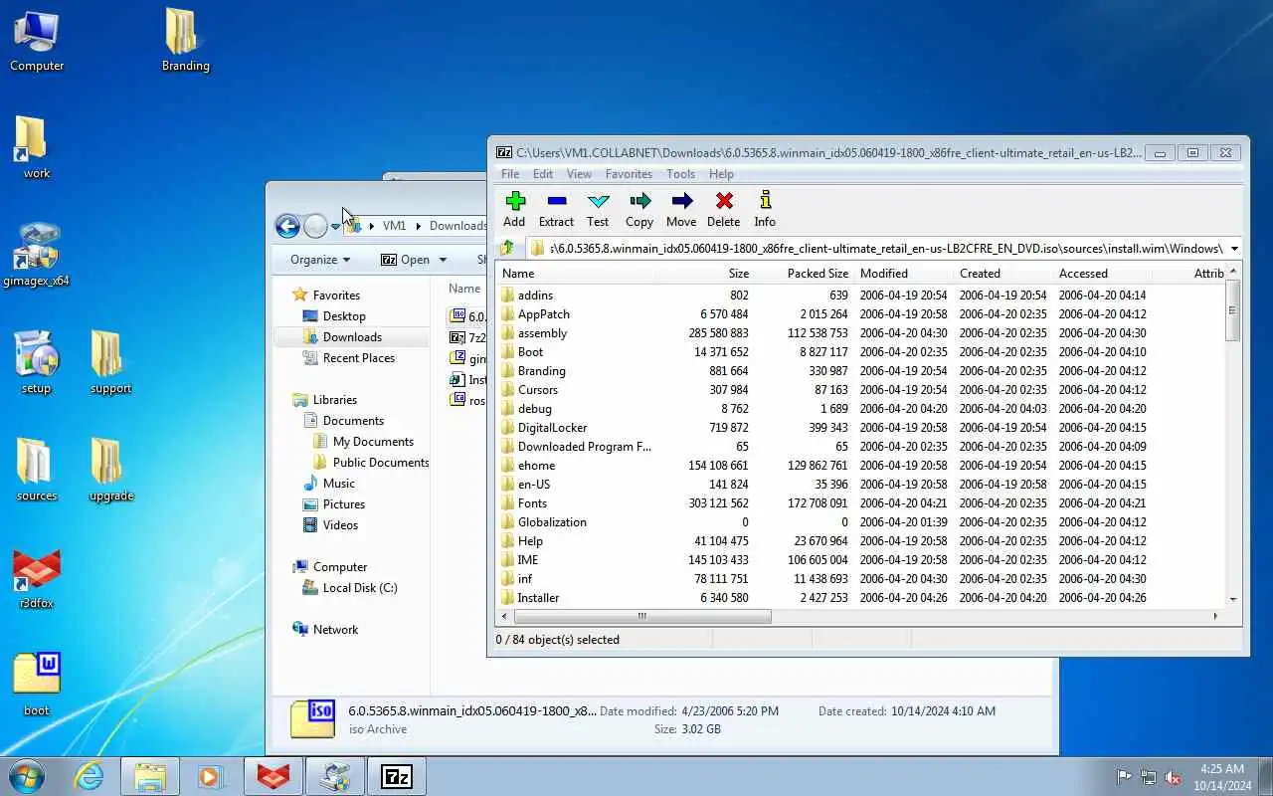Open the File menu in 7-Zip
1273x796 pixels.
(x=510, y=174)
